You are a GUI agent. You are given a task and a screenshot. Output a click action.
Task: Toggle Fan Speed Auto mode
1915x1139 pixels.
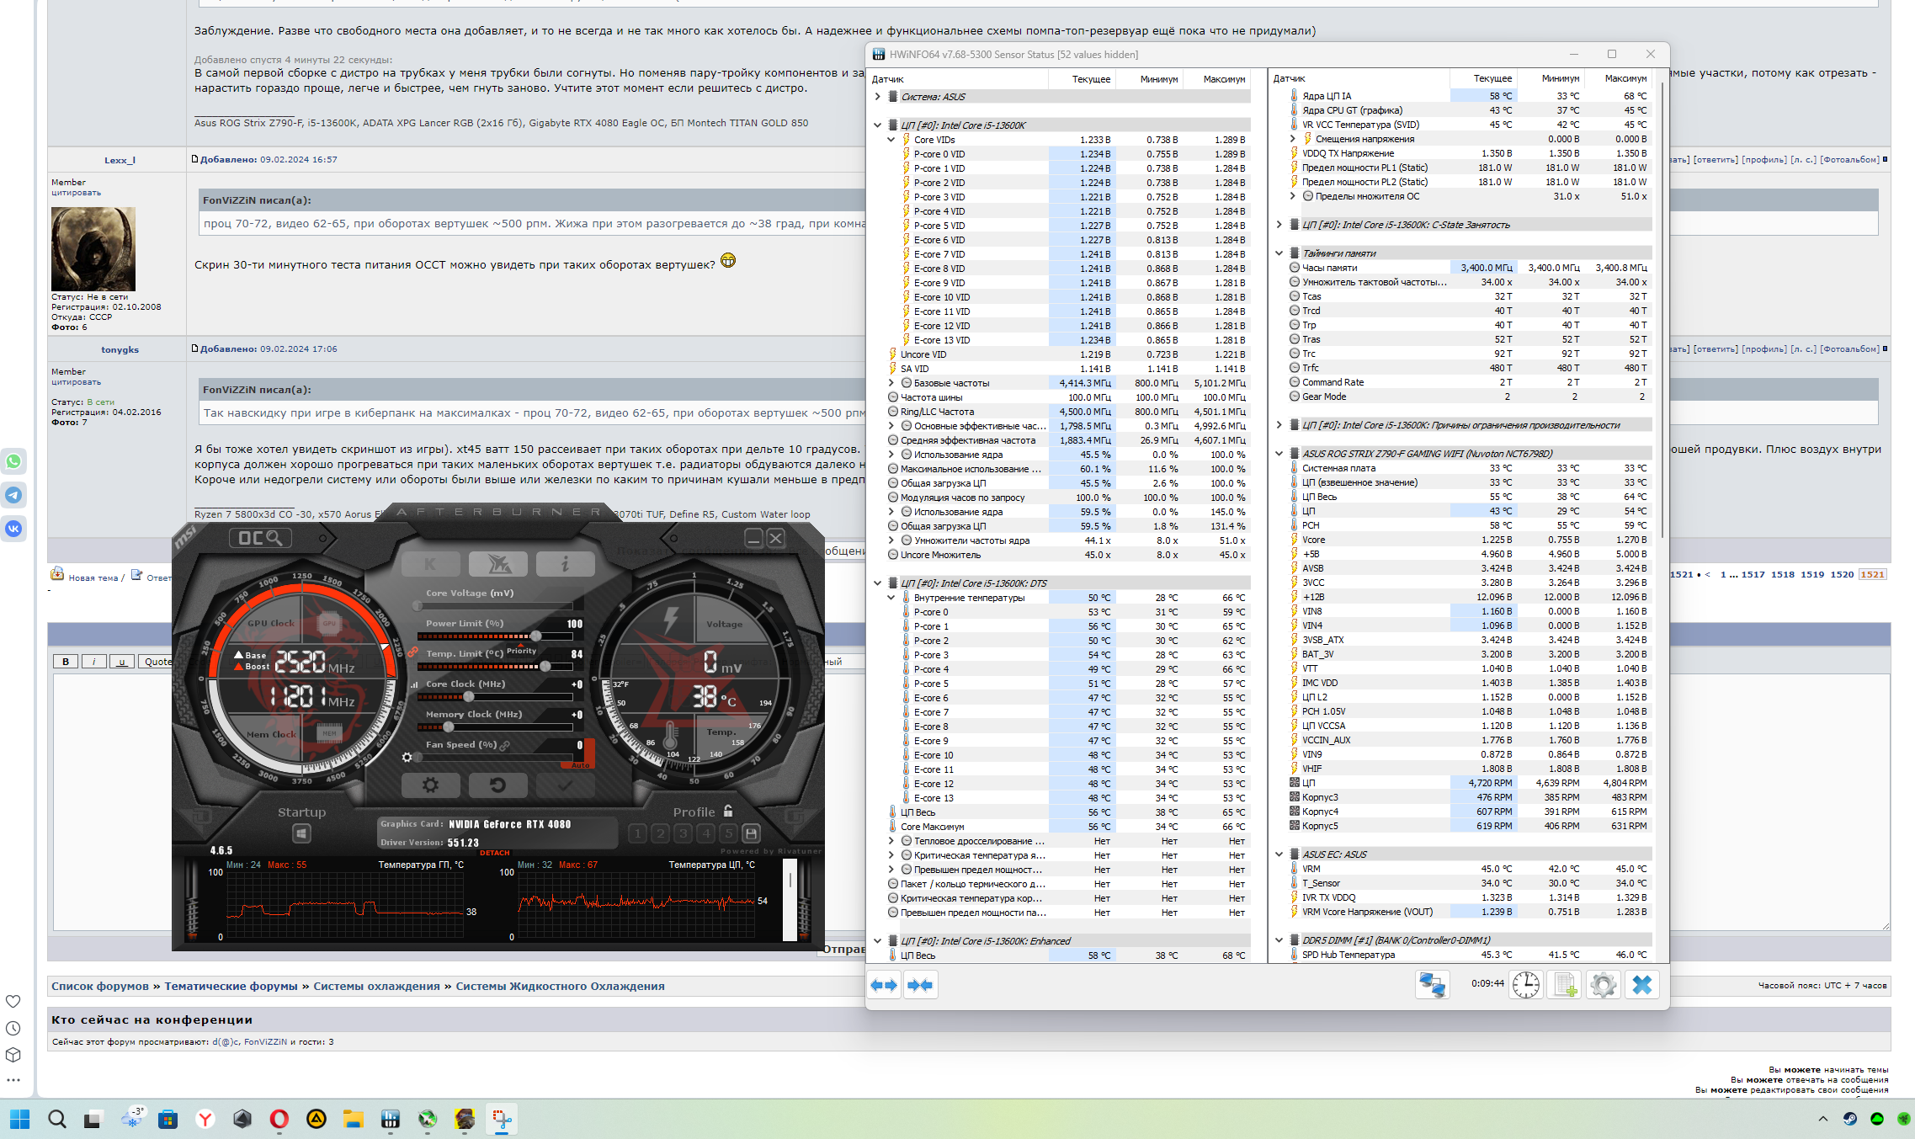coord(582,765)
